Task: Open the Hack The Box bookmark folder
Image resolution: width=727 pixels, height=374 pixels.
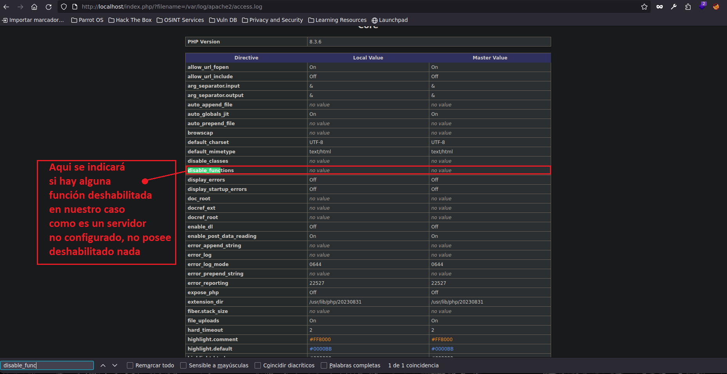Action: tap(130, 20)
